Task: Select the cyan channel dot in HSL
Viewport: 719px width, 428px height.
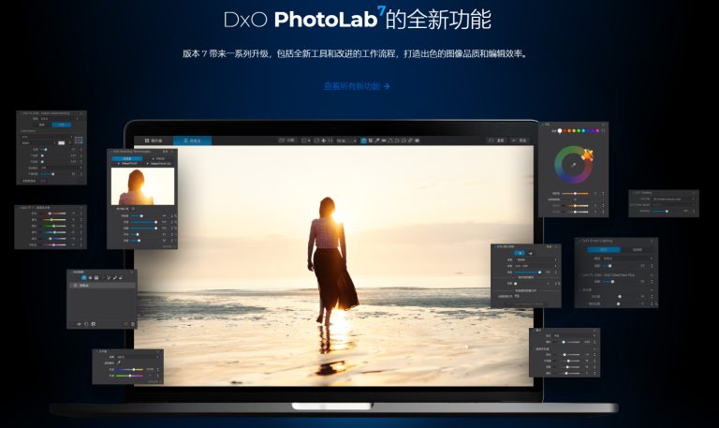Action: tap(583, 131)
